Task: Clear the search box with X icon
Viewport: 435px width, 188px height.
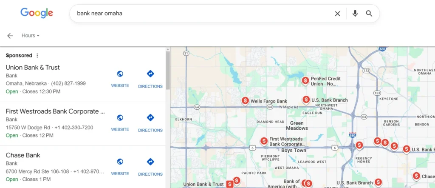Action: (337, 14)
